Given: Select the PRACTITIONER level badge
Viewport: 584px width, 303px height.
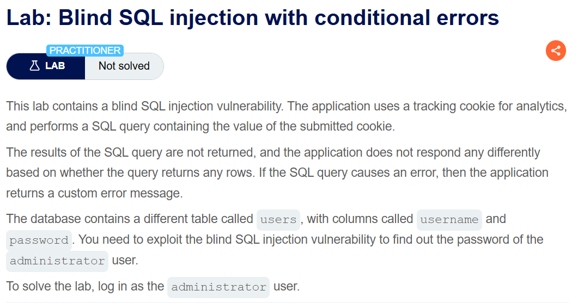Looking at the screenshot, I should click(85, 51).
